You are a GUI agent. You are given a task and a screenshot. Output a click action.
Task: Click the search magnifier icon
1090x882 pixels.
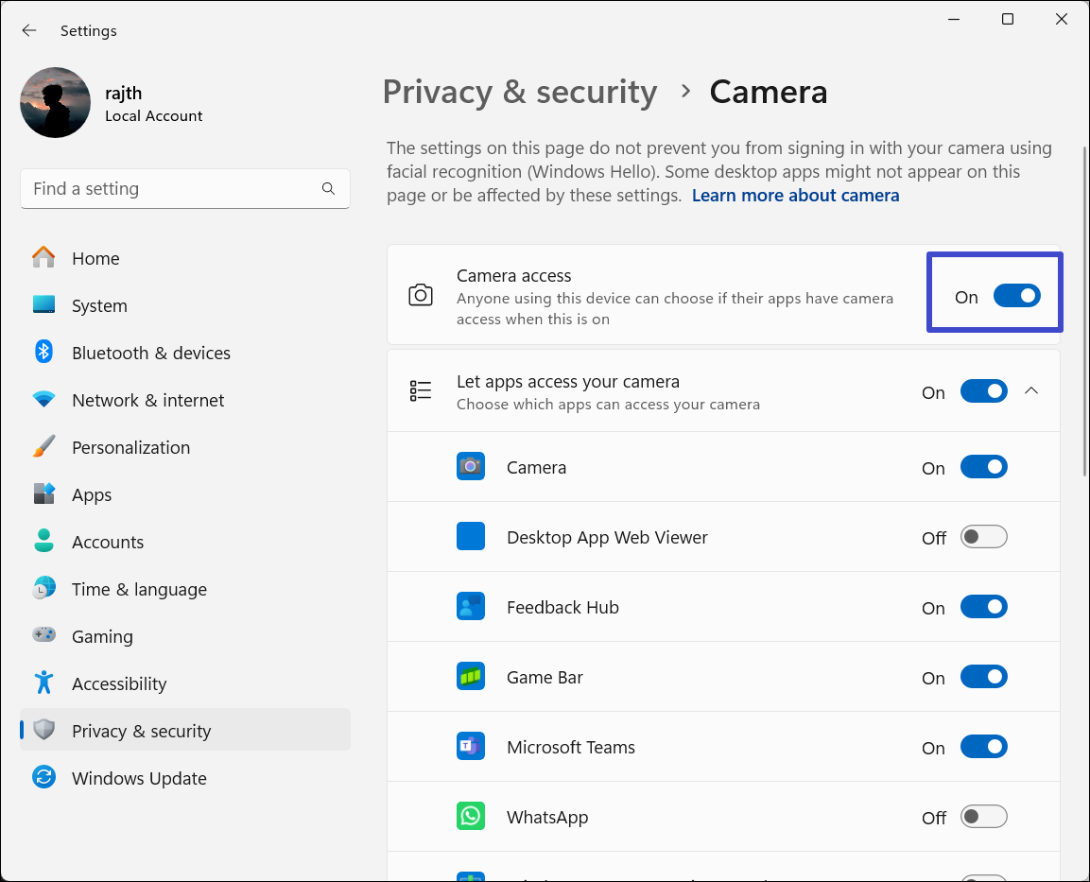[x=328, y=189]
